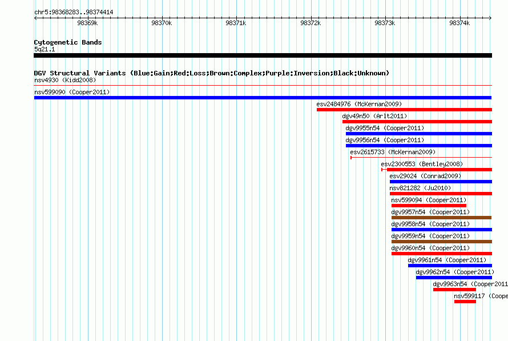Open the nsv599094 (Cooper2011) label
The height and width of the screenshot is (341, 508).
point(429,200)
